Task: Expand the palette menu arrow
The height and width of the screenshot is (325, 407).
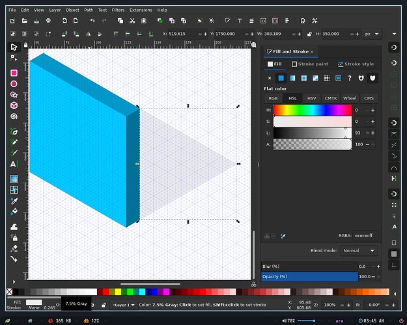Action: (395, 294)
